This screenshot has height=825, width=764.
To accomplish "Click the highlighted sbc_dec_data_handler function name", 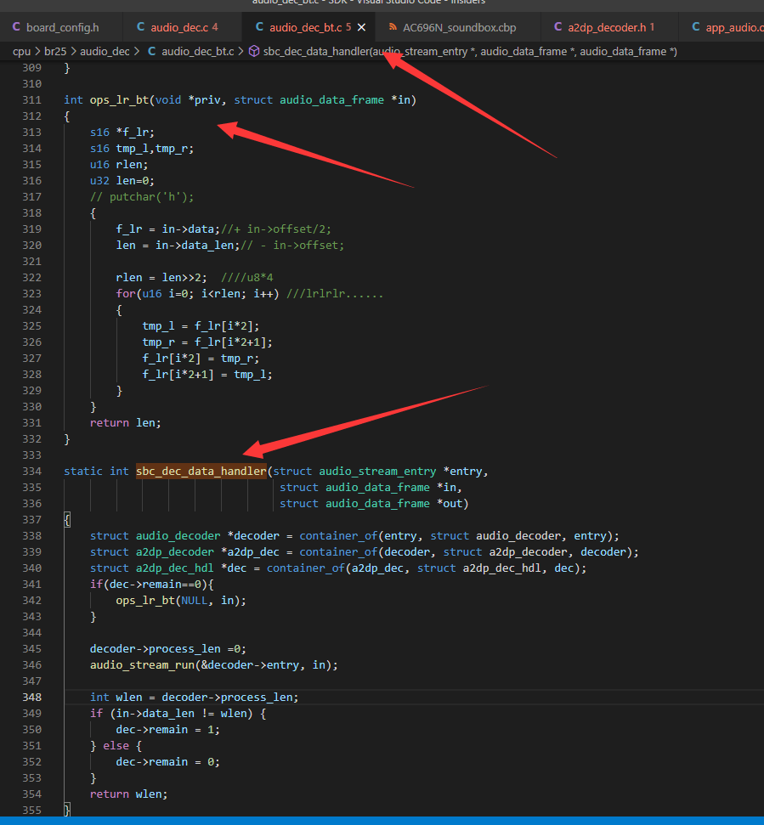I will (201, 472).
